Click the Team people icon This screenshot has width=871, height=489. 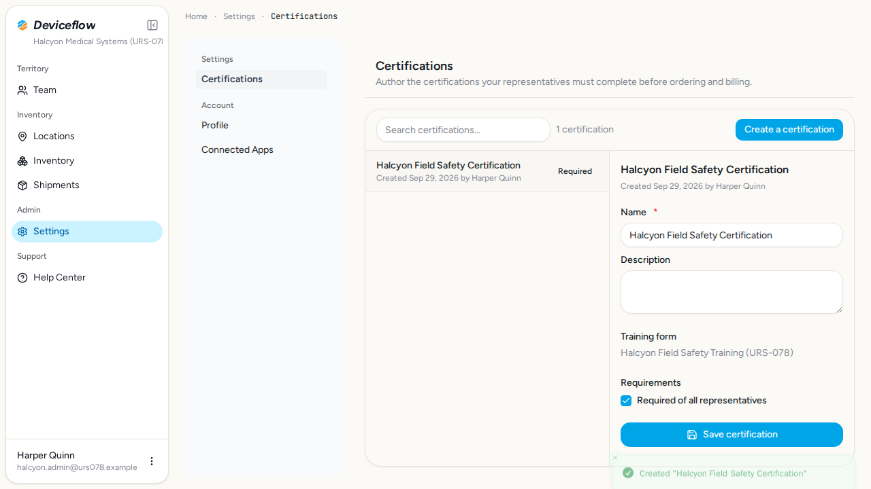point(22,90)
